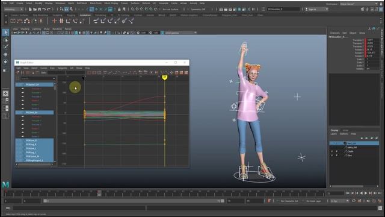Activate the Rotate tool in toolbox
385x217 pixels.
(x=5, y=61)
